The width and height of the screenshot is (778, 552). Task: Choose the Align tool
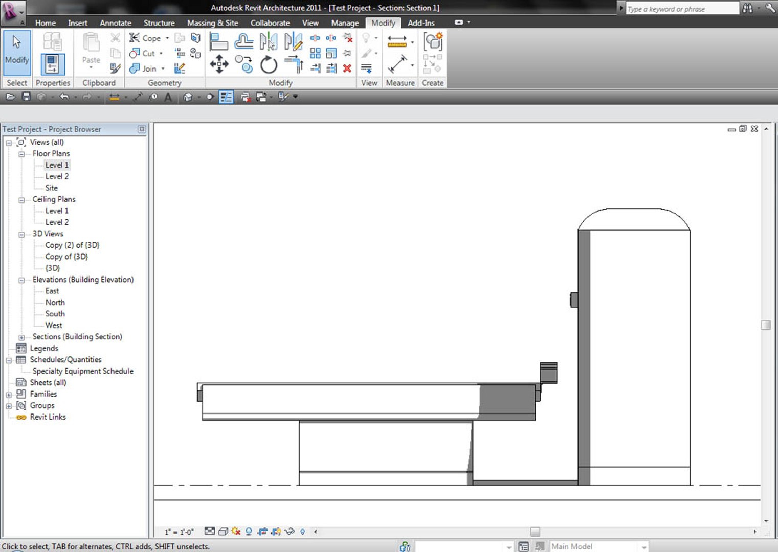218,41
